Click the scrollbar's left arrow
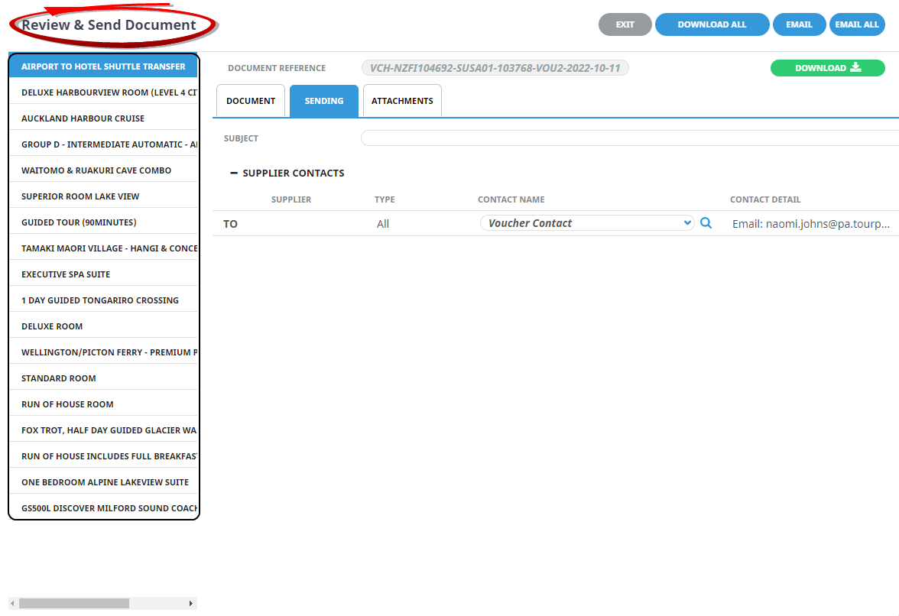 12,604
